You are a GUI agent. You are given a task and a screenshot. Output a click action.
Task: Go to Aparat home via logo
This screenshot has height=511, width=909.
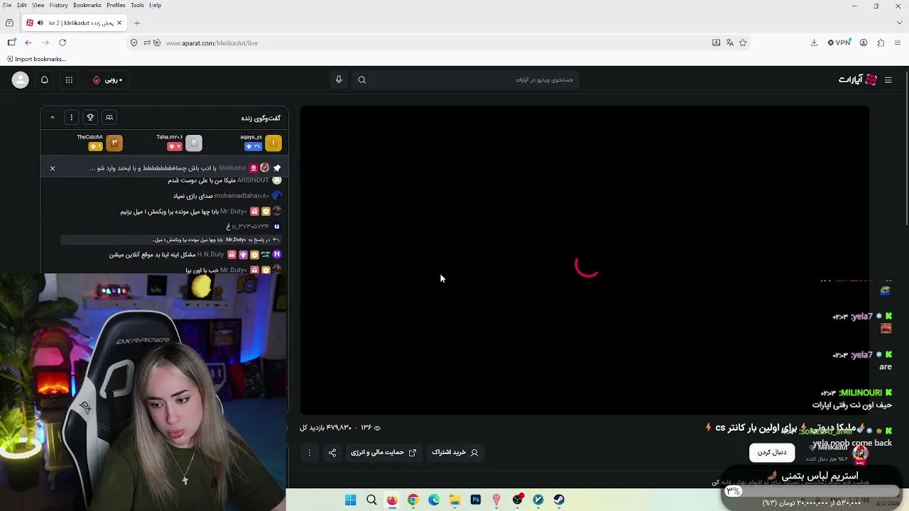pos(858,79)
